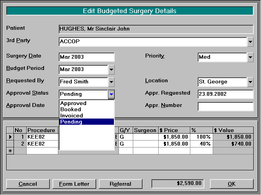The height and width of the screenshot is (195, 261).
Task: Collapse the Approval Status dropdown arrow
Action: (111, 94)
